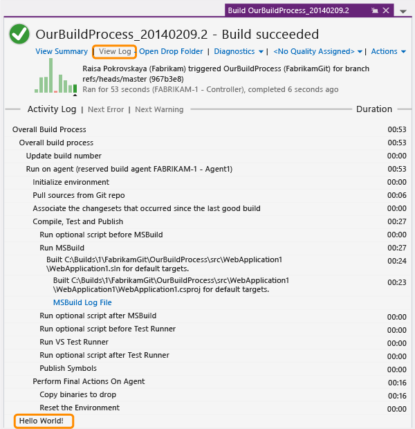Select the Overall Build Process row

pyautogui.click(x=208, y=129)
